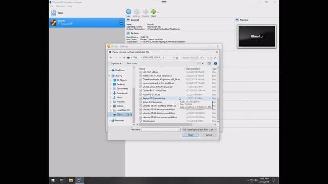Viewport: 328px width, 184px height.
Task: Click the Cancel button
Action: click(x=209, y=135)
